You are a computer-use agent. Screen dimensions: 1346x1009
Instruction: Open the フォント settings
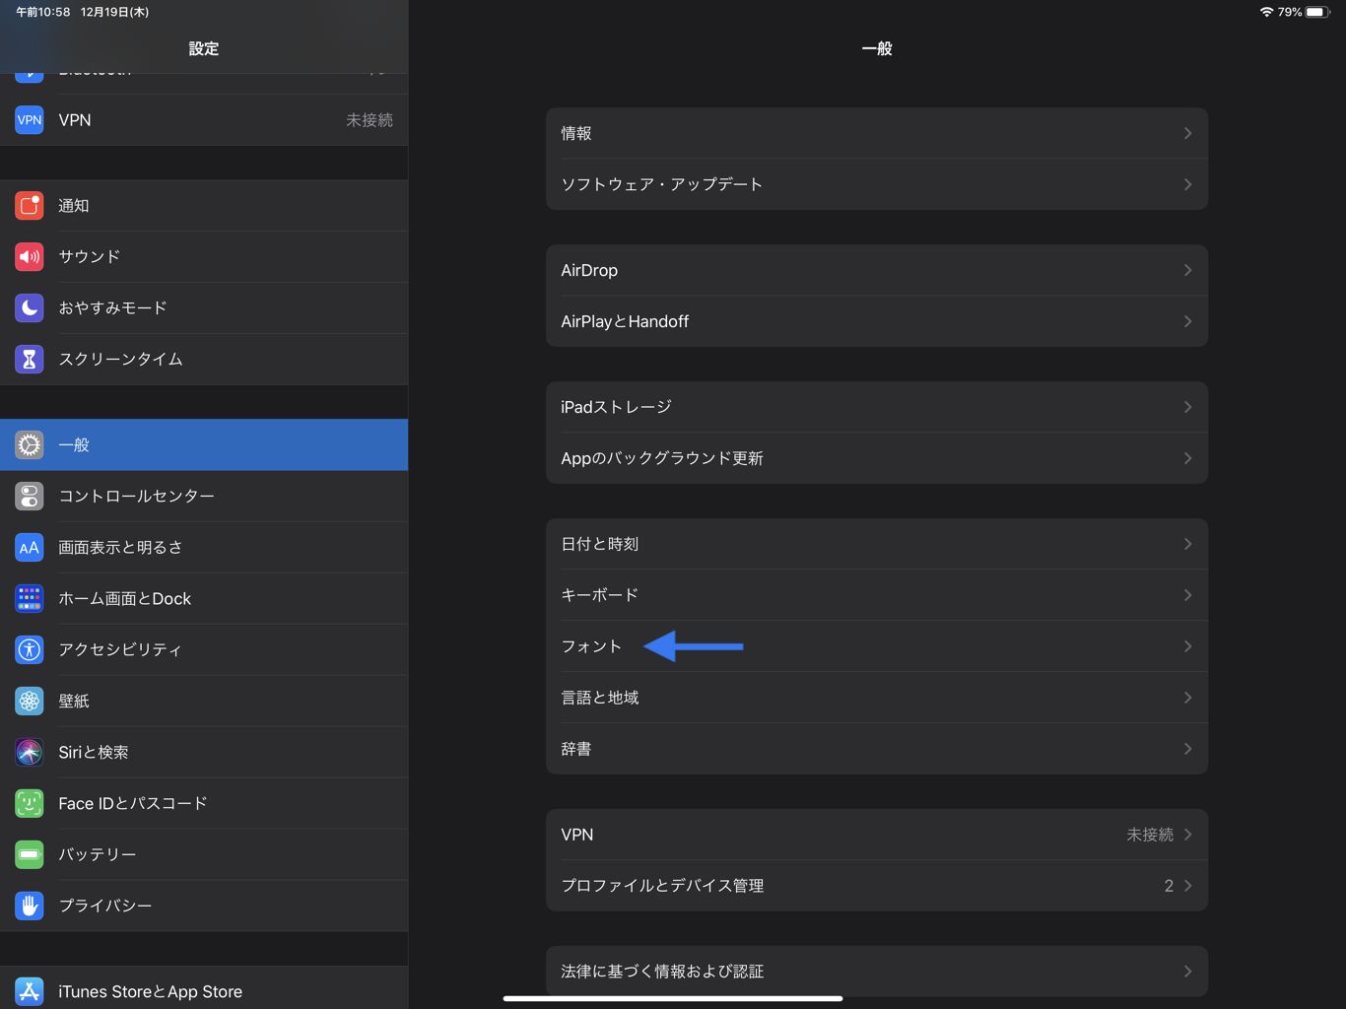pos(877,646)
